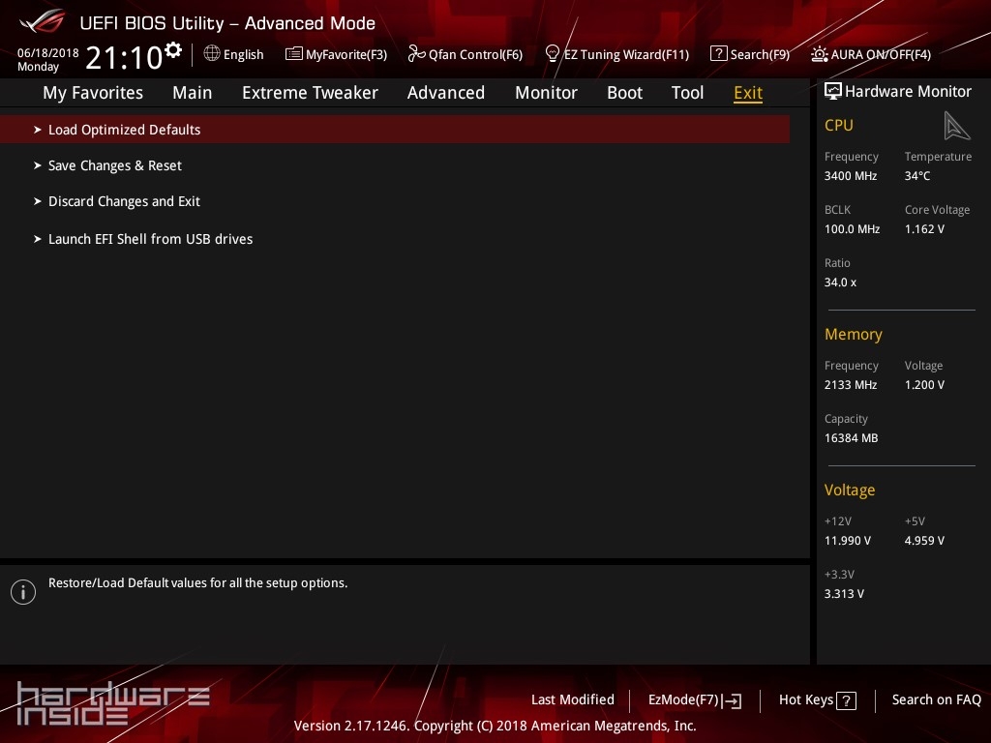Open the Last Modified list
Screen dimensions: 991x743
[x=573, y=700]
